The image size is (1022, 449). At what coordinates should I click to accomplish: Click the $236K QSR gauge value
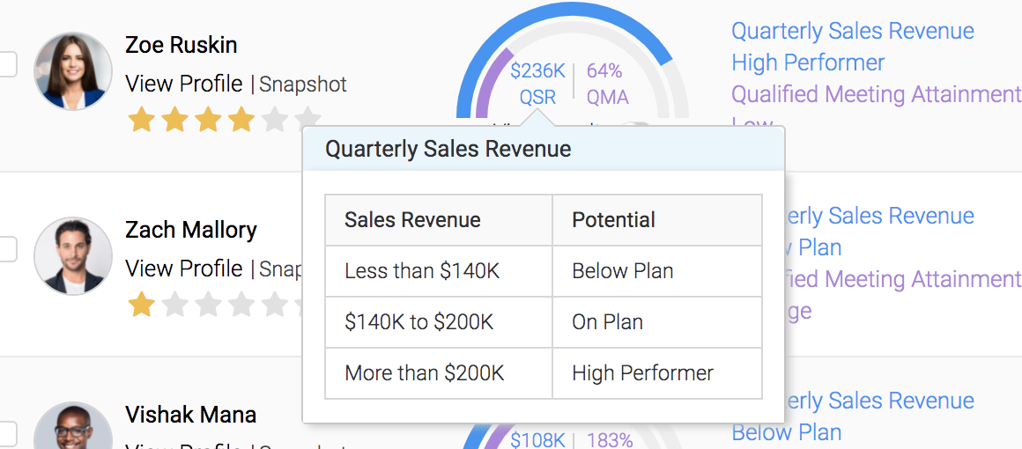pyautogui.click(x=537, y=84)
